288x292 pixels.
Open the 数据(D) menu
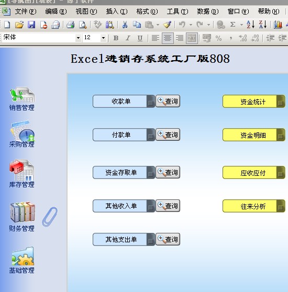coord(208,12)
